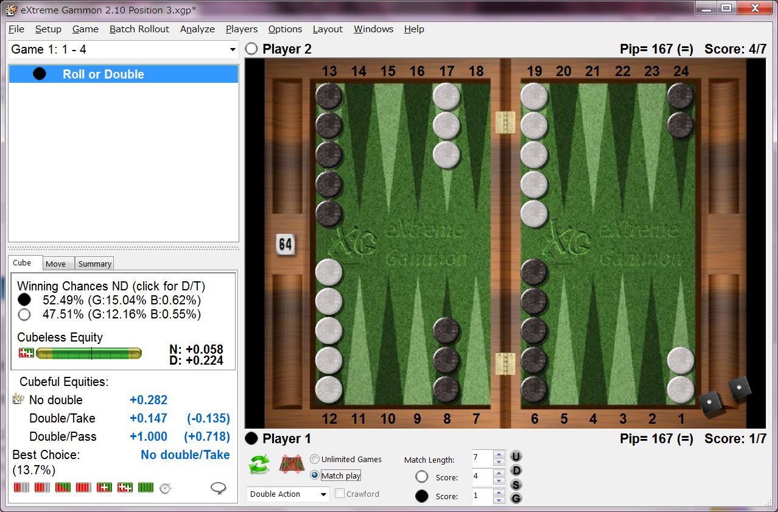This screenshot has width=778, height=512.
Task: Click the clear board icon with red X
Action: tap(292, 465)
